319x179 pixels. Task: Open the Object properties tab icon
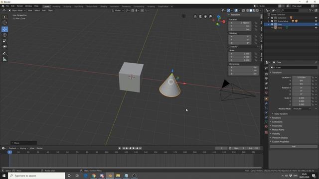266,98
